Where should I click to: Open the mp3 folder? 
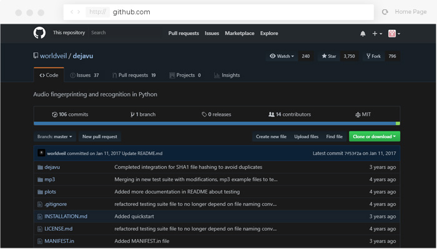pos(49,179)
